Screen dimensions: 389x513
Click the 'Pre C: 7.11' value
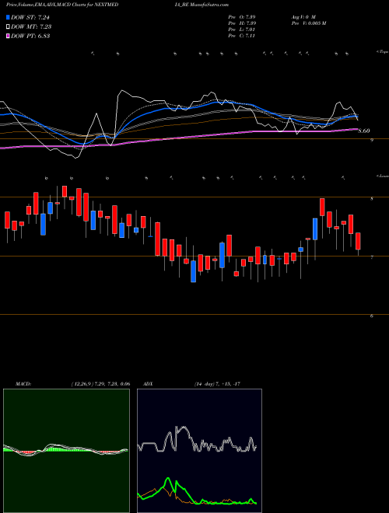[242, 35]
